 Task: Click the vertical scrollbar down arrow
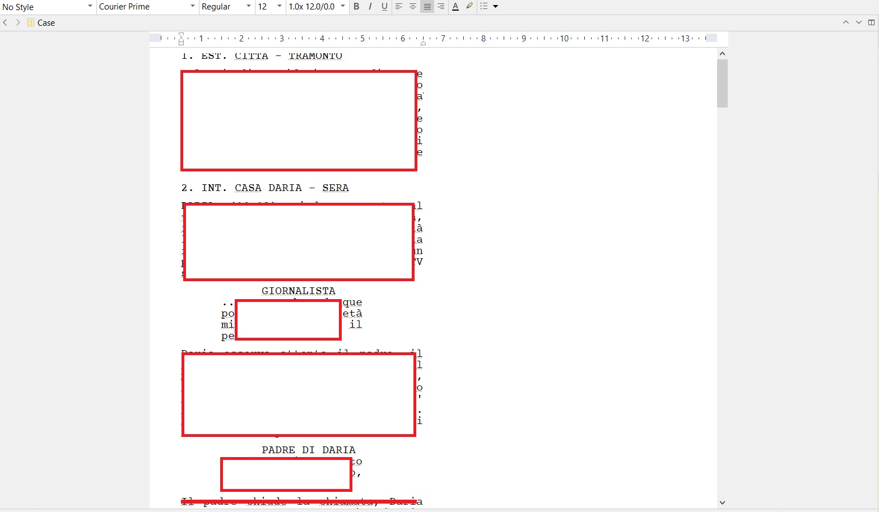[x=722, y=502]
